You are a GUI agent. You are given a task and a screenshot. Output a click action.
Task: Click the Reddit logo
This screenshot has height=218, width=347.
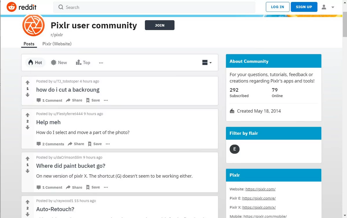pos(22,7)
